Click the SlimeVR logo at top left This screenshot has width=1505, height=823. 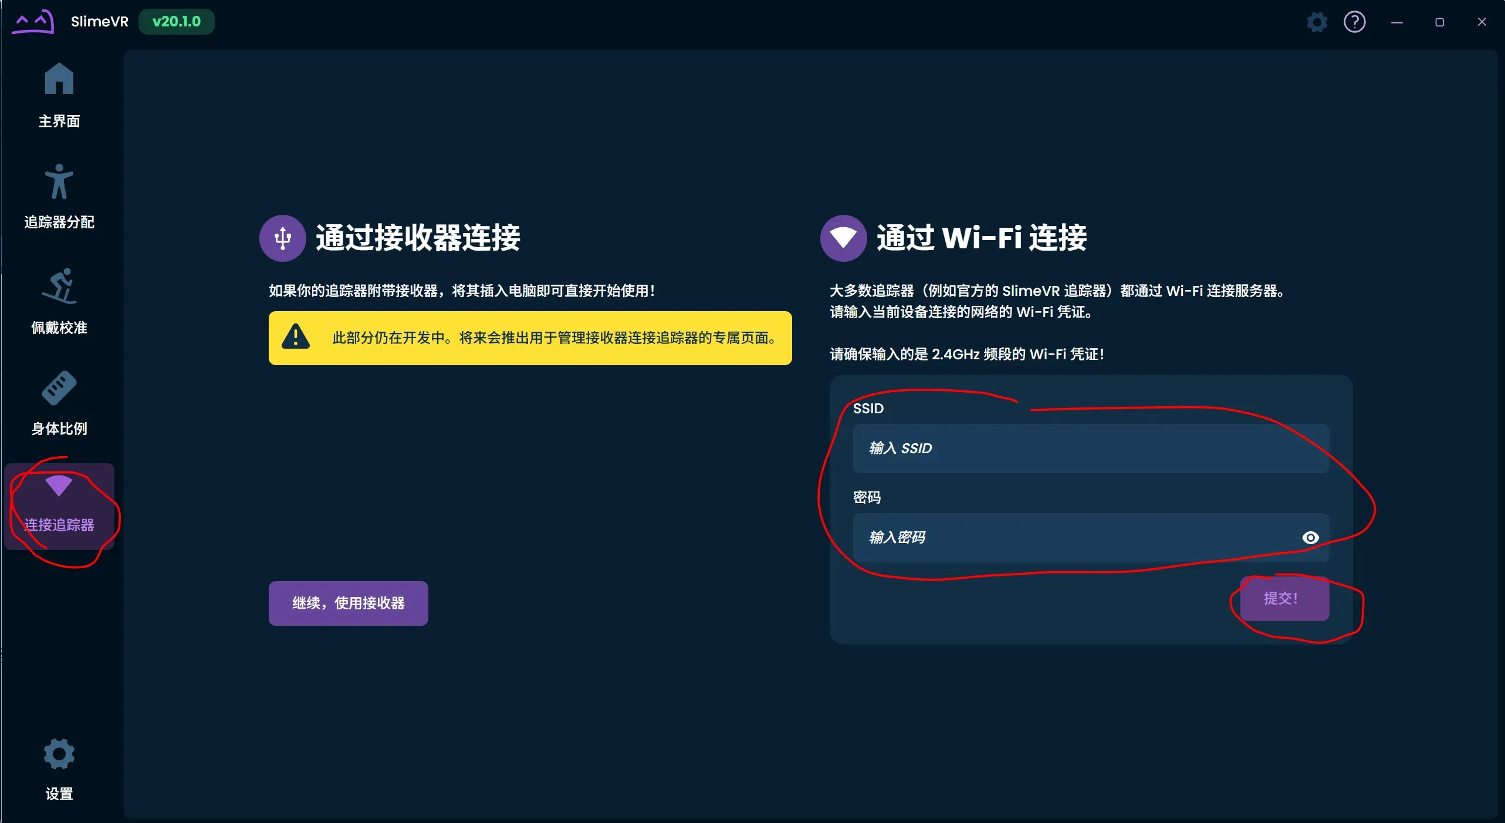tap(33, 22)
